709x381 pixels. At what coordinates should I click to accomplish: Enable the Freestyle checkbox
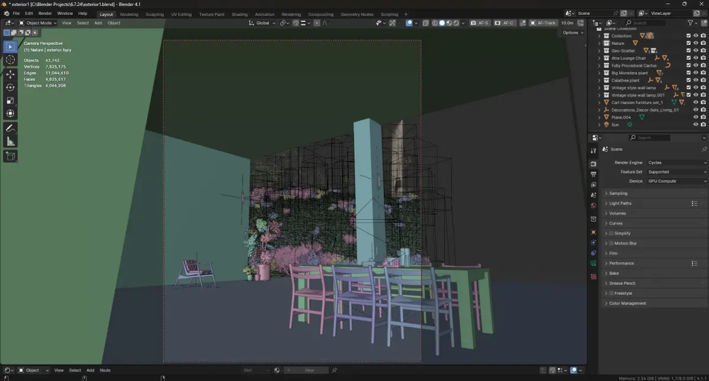click(611, 293)
